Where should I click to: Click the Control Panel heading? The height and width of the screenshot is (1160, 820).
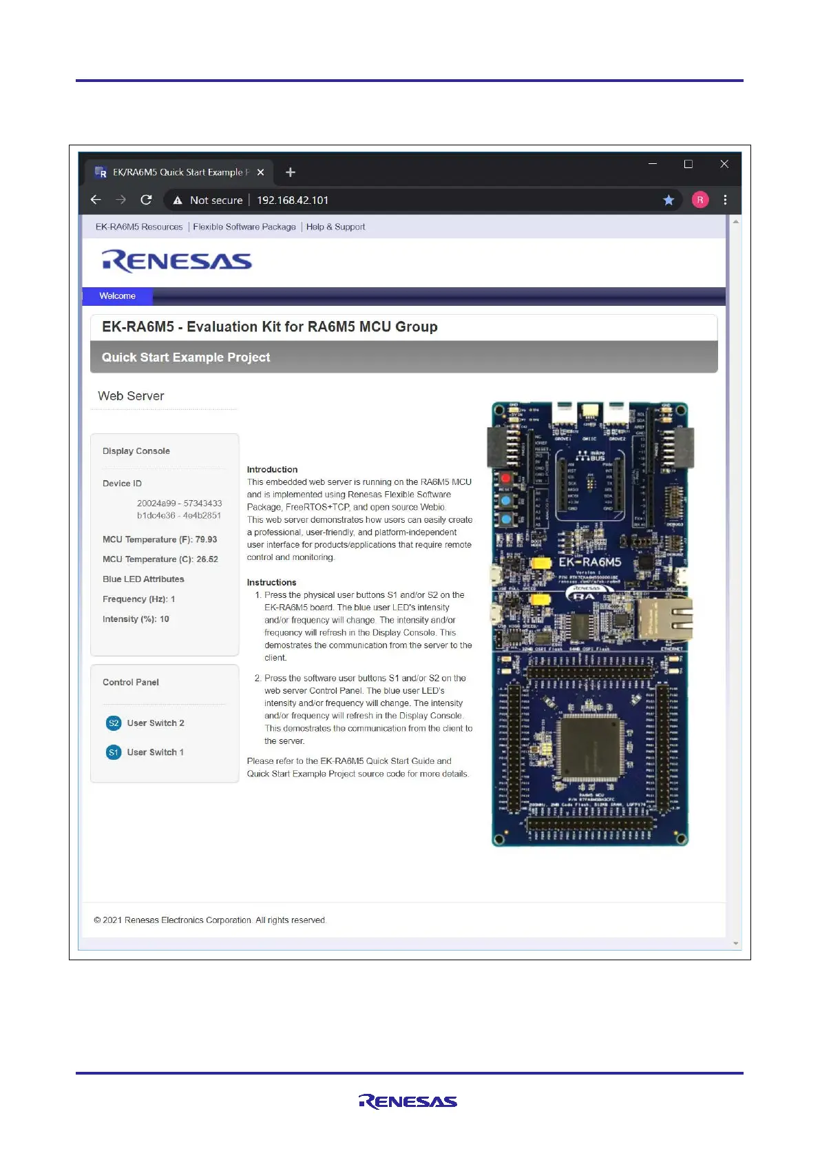(x=131, y=683)
